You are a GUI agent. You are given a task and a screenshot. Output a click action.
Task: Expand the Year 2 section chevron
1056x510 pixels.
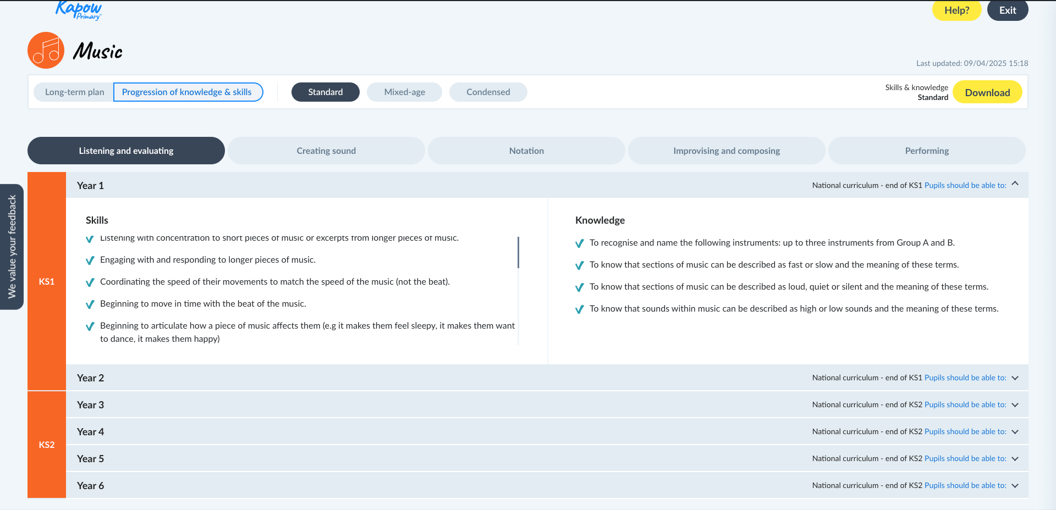[x=1015, y=378]
